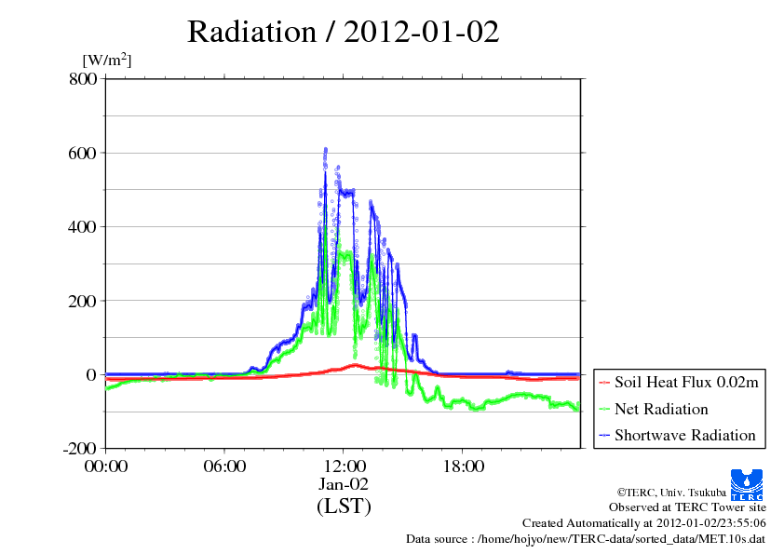Viewport: 784px width, 554px height.
Task: Select the "Net Radiation" legend label
Action: (661, 409)
